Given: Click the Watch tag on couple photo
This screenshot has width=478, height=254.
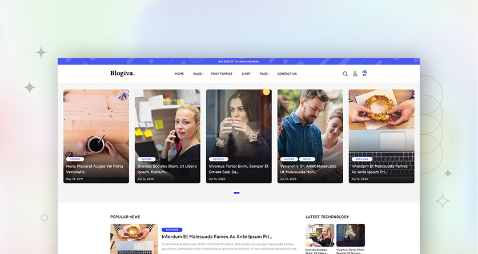Looking at the screenshot, I should [x=307, y=159].
